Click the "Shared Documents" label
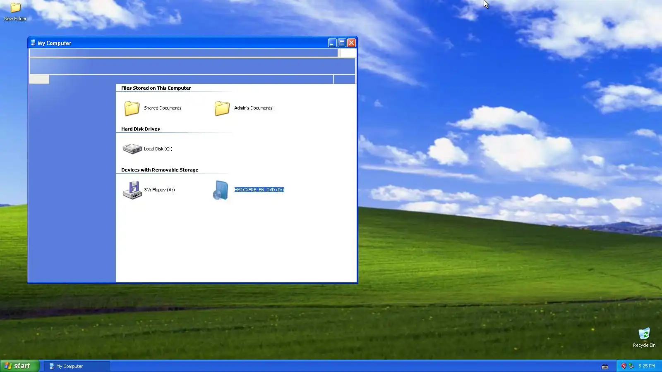This screenshot has width=662, height=372. point(163,108)
